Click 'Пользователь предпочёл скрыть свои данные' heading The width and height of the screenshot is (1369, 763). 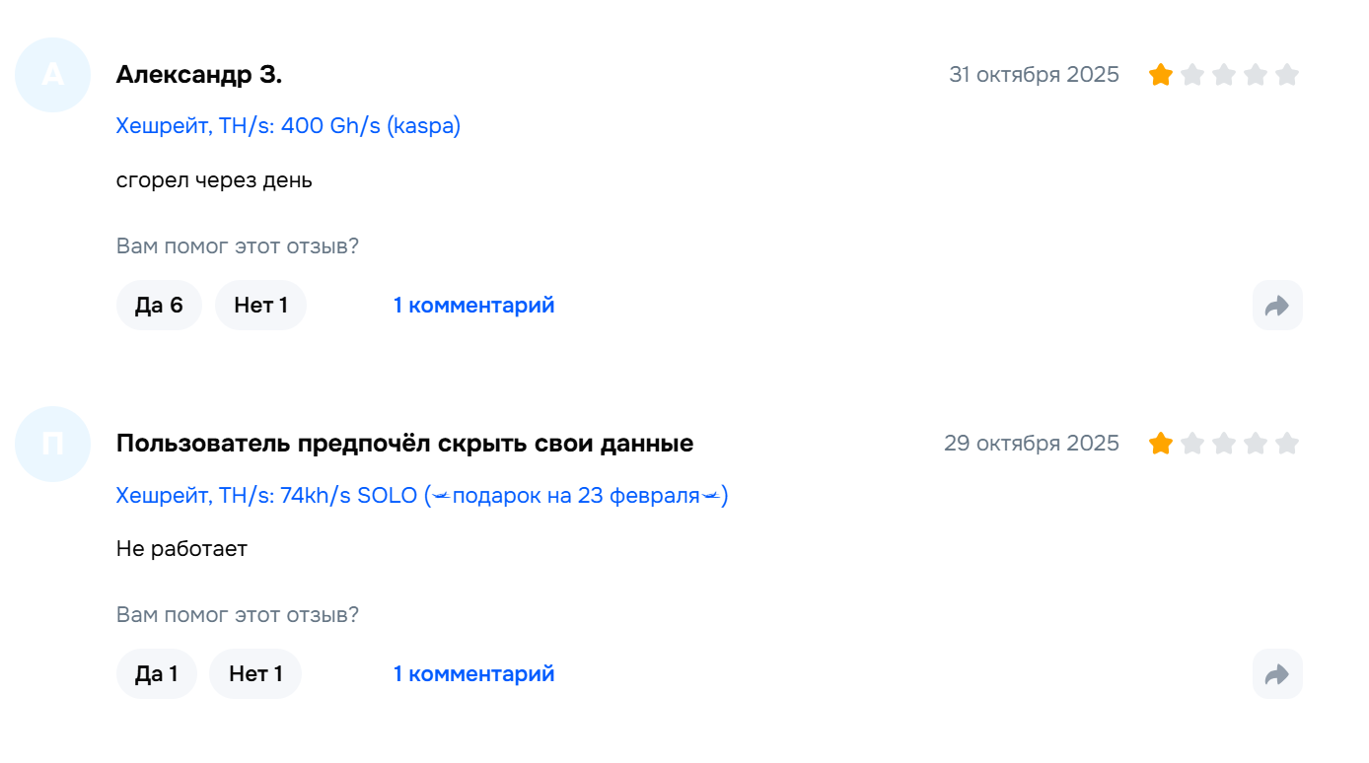(x=404, y=444)
